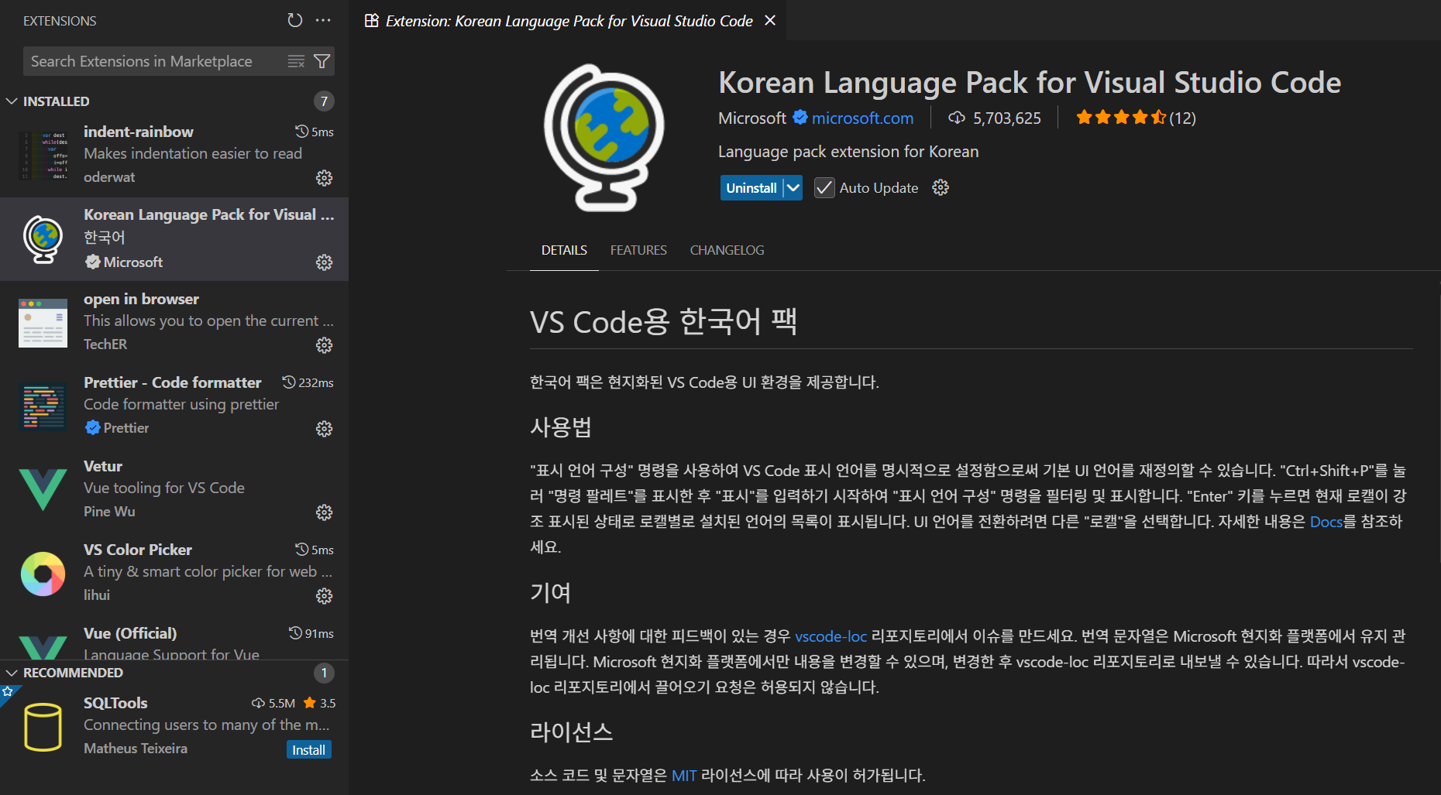Collapse the RECOMMENDED section

(12, 673)
